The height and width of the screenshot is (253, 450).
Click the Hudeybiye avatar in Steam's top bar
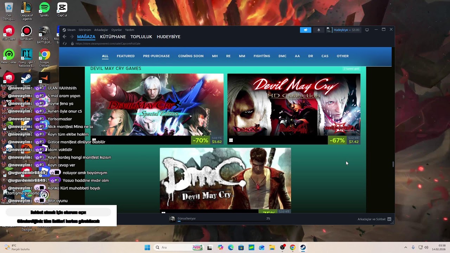click(x=329, y=30)
